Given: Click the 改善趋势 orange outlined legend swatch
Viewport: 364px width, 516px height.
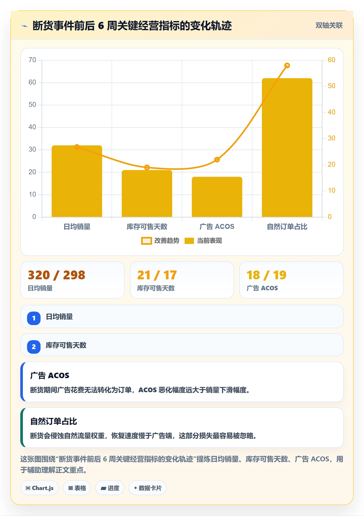Looking at the screenshot, I should [146, 241].
